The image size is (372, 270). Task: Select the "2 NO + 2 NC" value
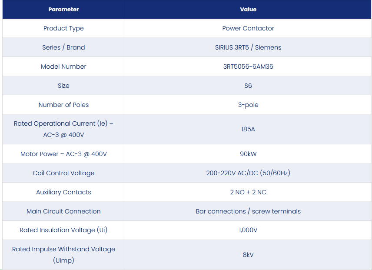click(x=248, y=192)
